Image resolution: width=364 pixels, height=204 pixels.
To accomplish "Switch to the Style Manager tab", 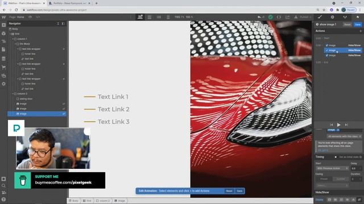I will point(345,17).
